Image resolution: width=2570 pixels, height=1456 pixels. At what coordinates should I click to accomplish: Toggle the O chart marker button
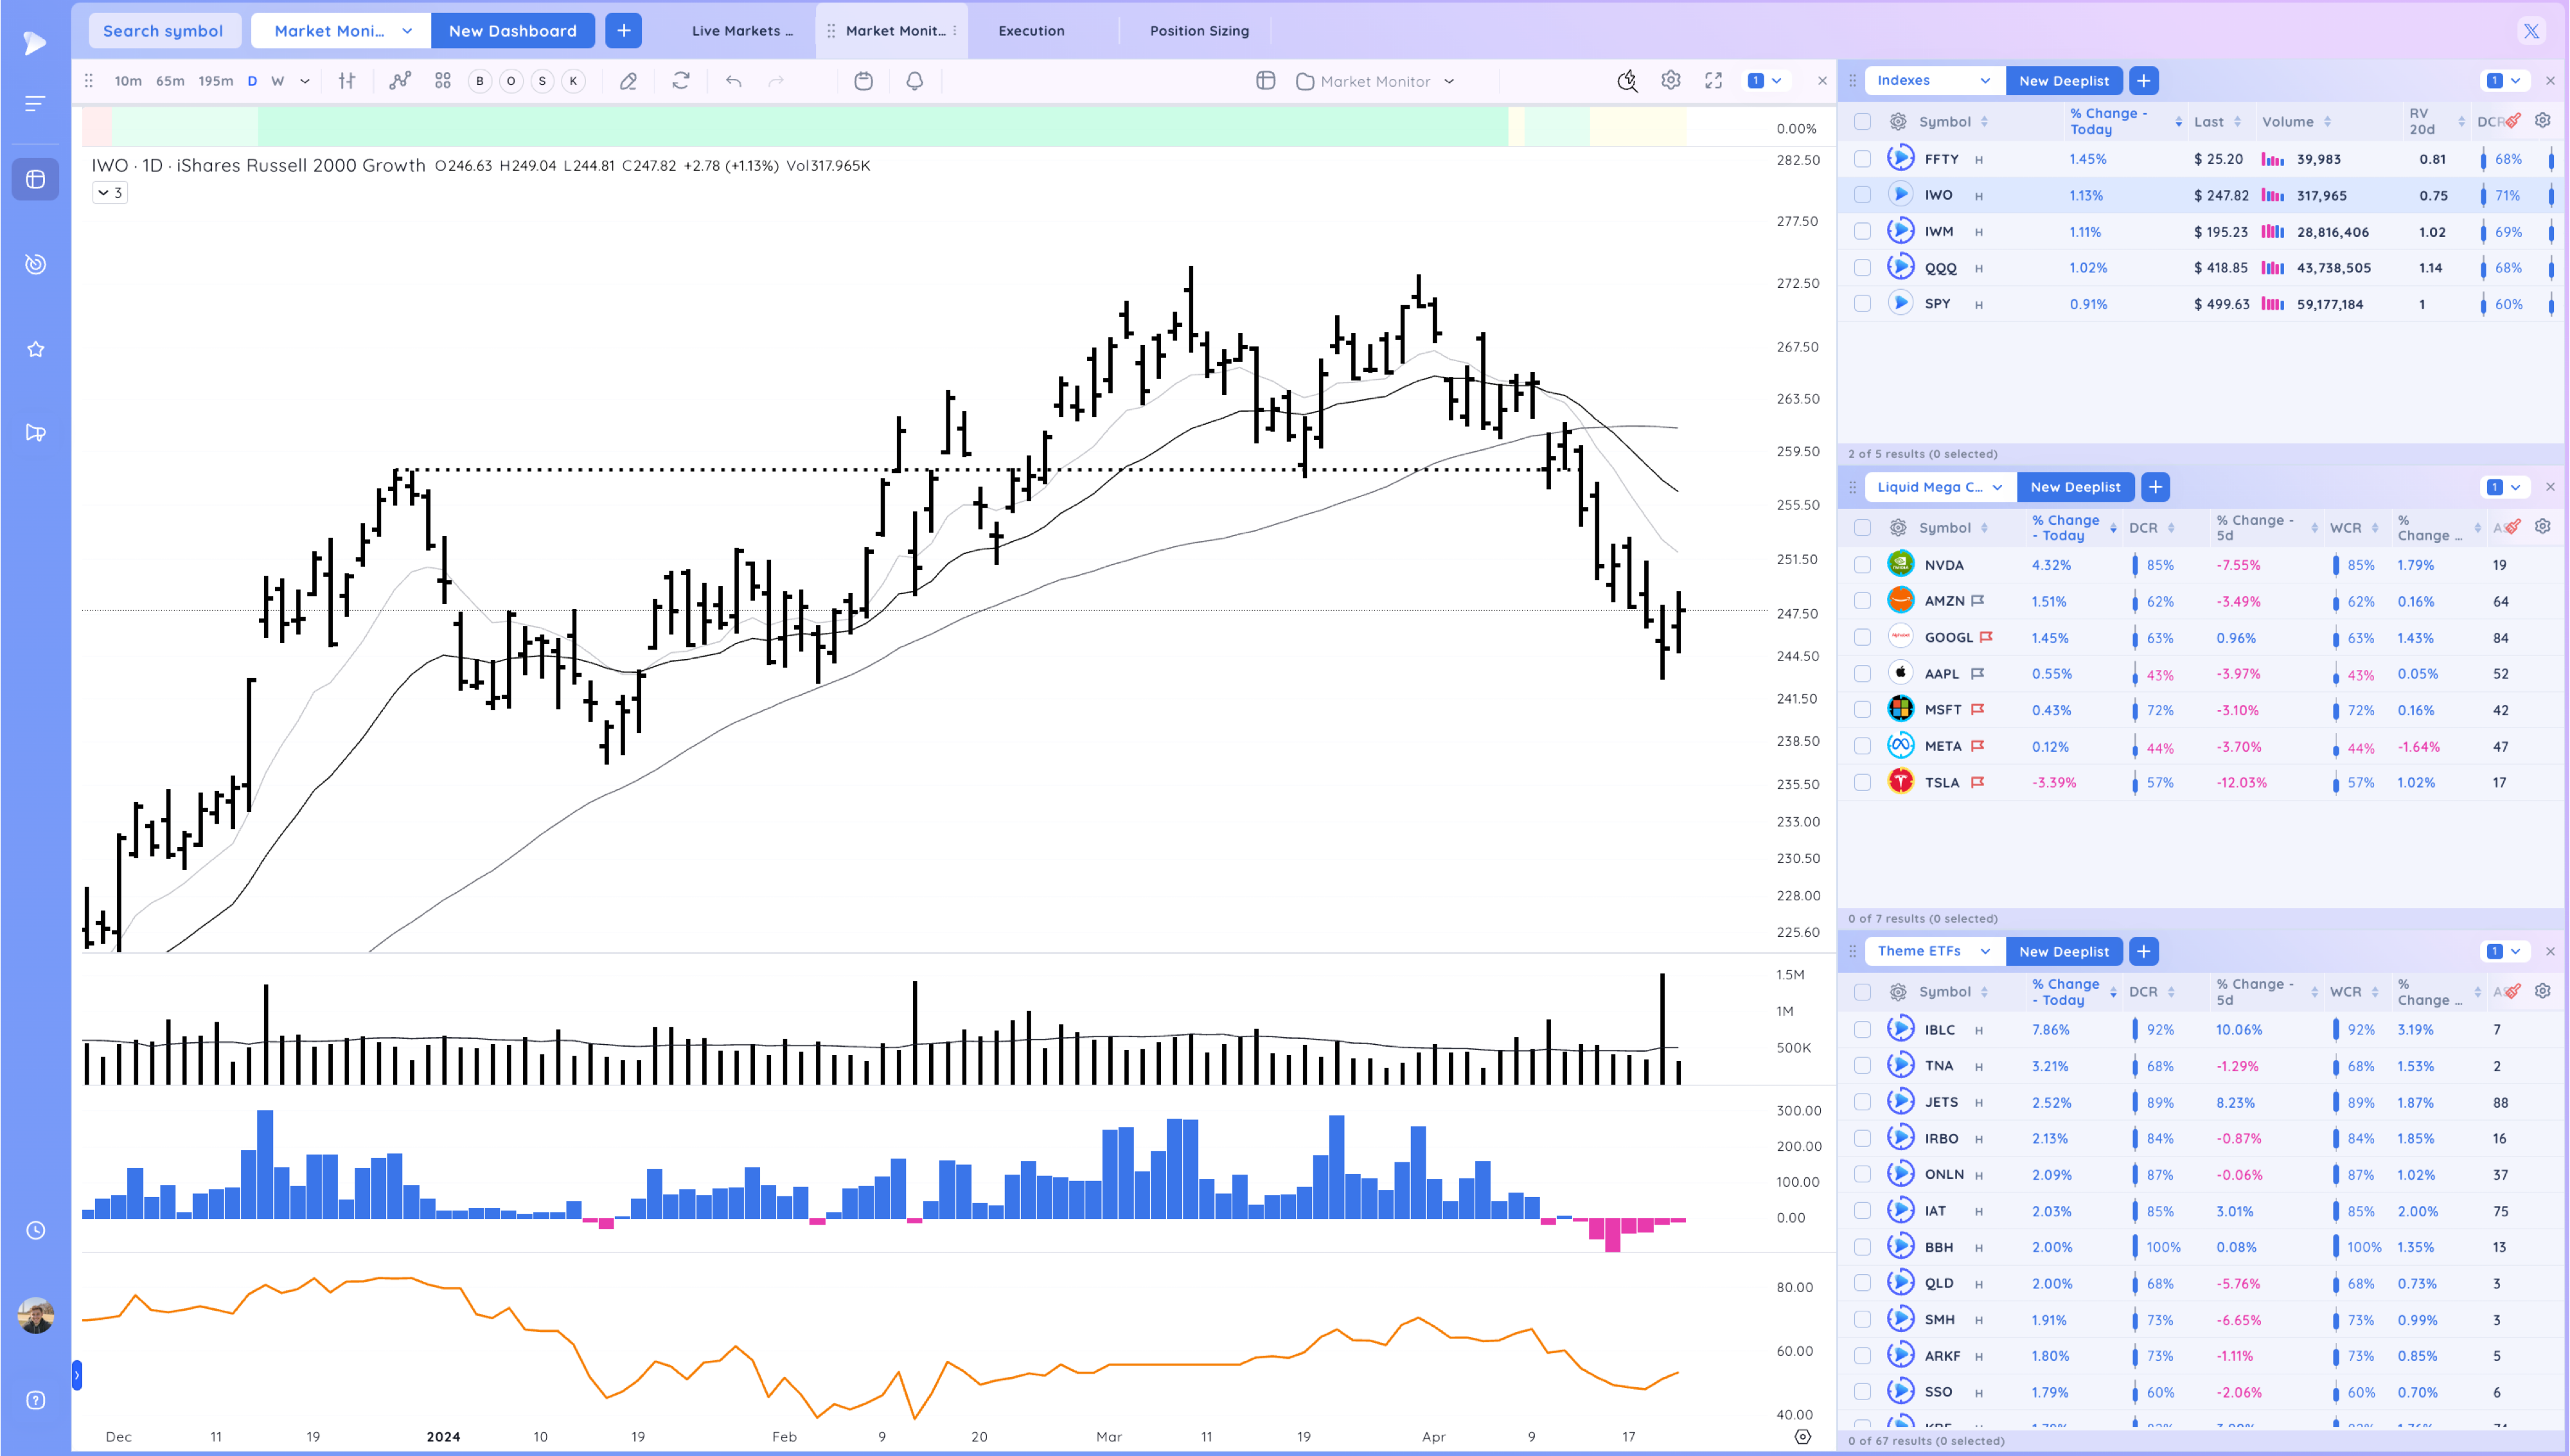(511, 81)
